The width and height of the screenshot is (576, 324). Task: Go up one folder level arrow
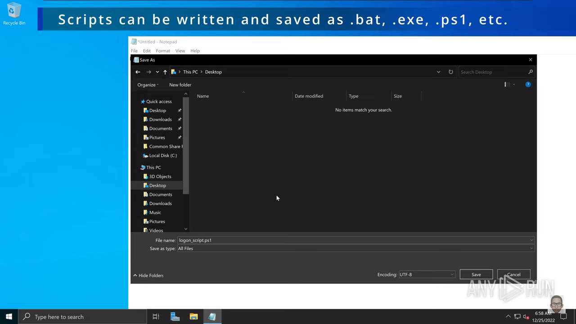(165, 72)
